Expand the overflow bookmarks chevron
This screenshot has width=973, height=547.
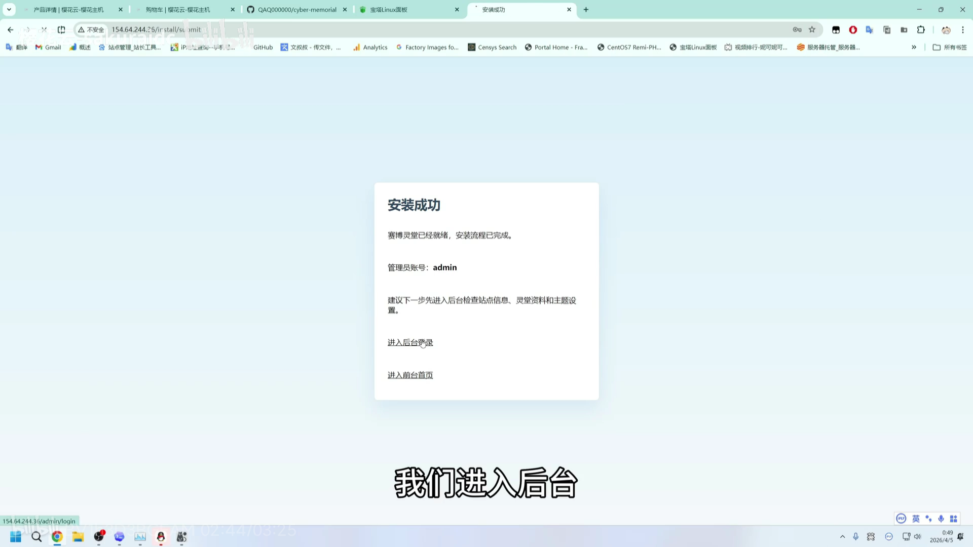[x=914, y=47]
